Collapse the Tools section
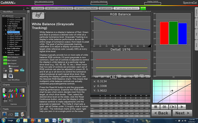Screen dimensions: 198x123 click(x=1, y=109)
